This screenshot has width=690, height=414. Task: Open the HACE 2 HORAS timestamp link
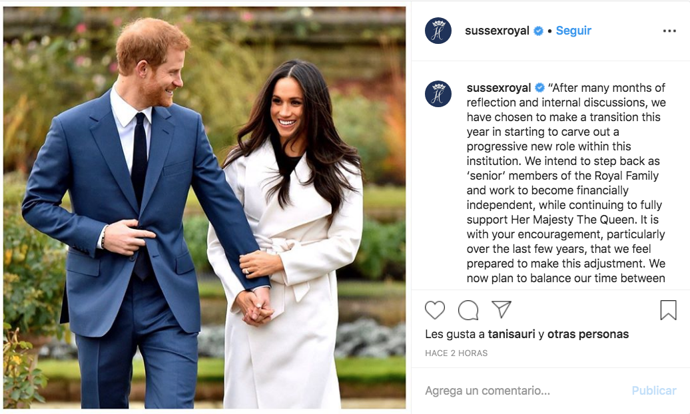tap(456, 353)
